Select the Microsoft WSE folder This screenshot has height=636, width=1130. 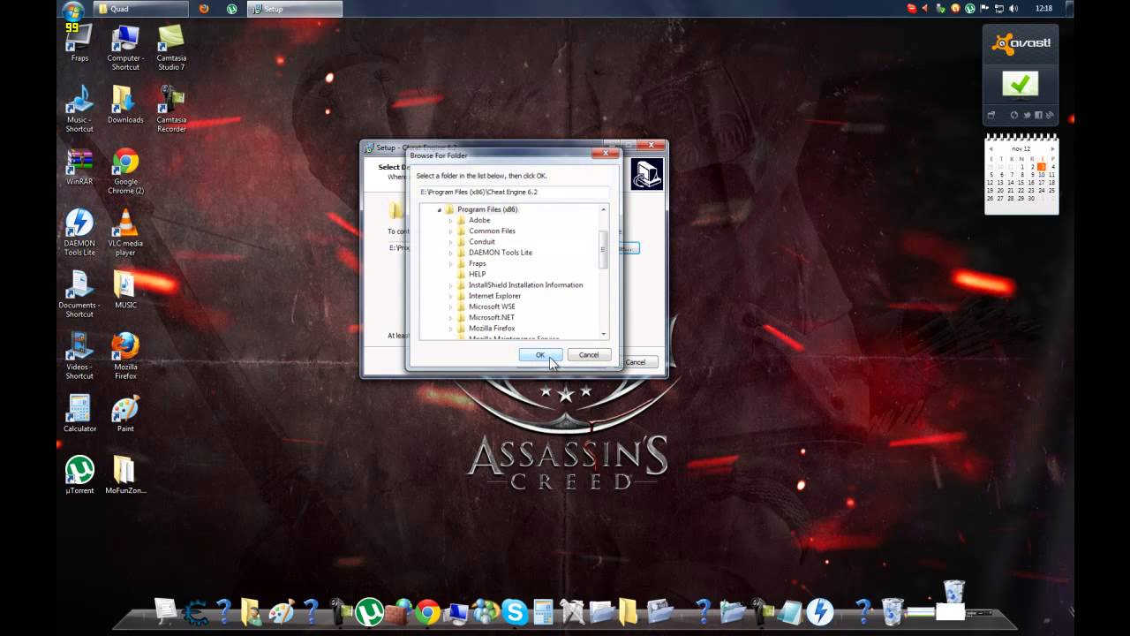pyautogui.click(x=492, y=307)
